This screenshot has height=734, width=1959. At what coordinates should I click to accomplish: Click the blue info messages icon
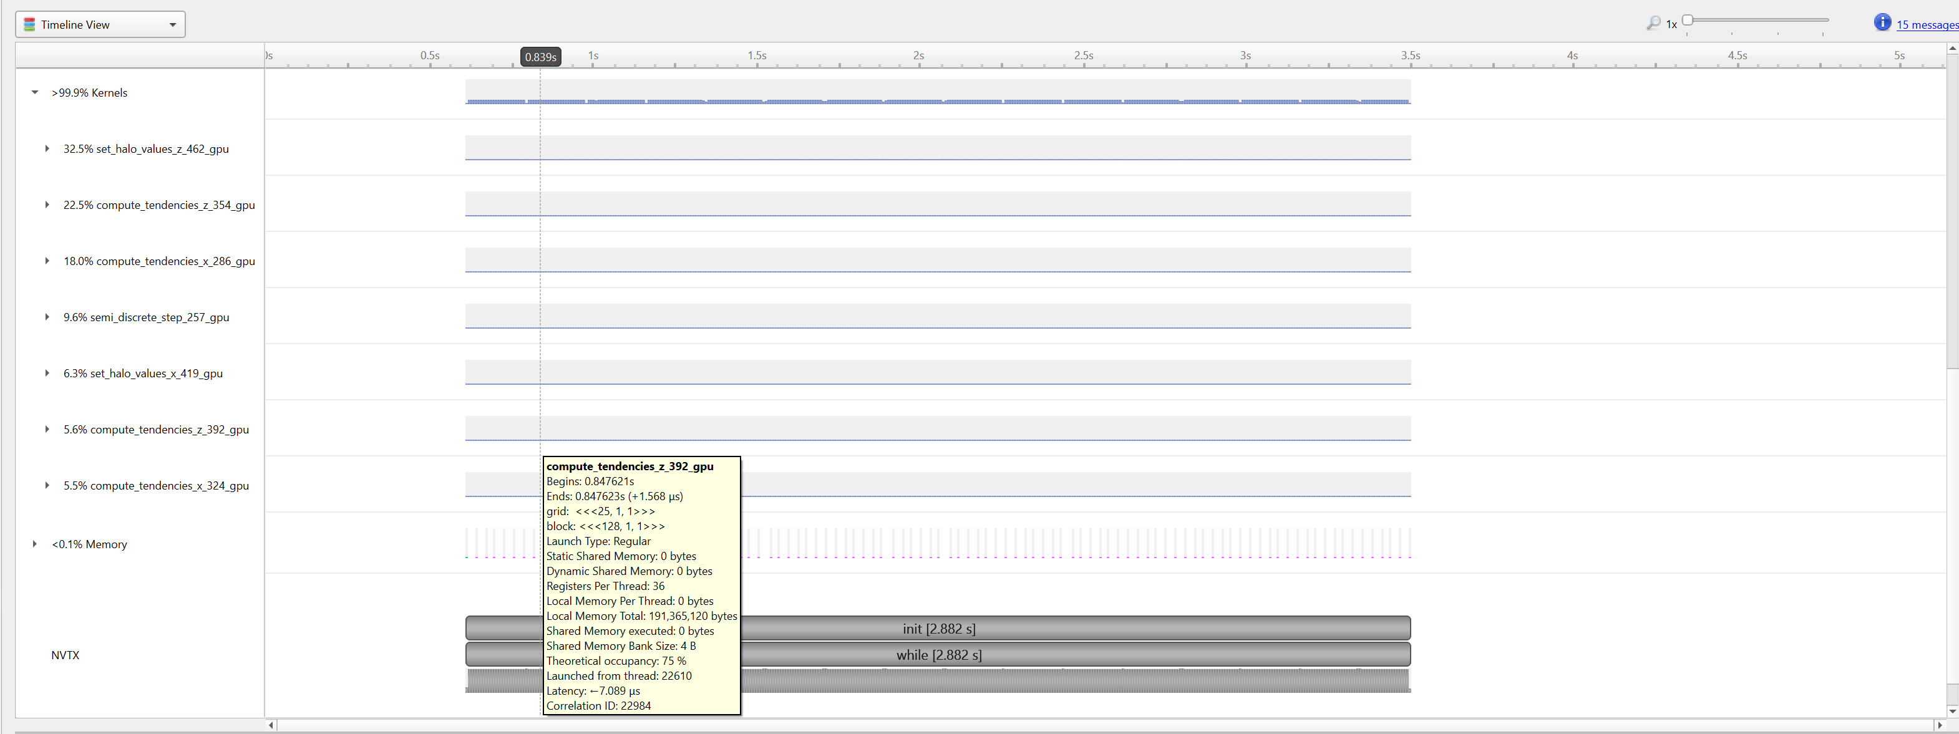(x=1882, y=23)
